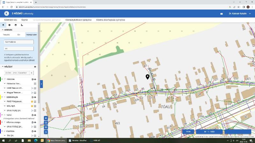Open Közmű állásfoglalás igénylése menu
The width and height of the screenshot is (255, 143).
pos(111,20)
